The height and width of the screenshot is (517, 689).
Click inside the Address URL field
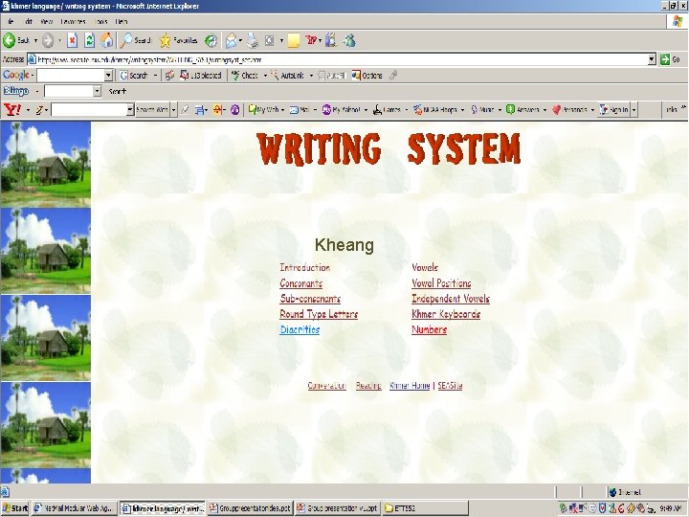[x=338, y=59]
